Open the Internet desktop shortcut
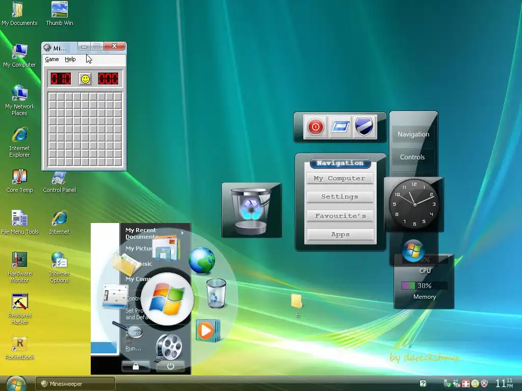The height and width of the screenshot is (391, 522). tap(59, 223)
